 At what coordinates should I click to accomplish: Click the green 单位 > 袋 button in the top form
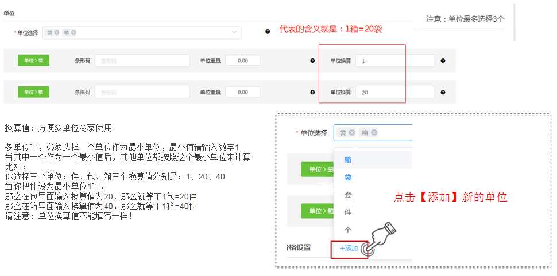33,61
